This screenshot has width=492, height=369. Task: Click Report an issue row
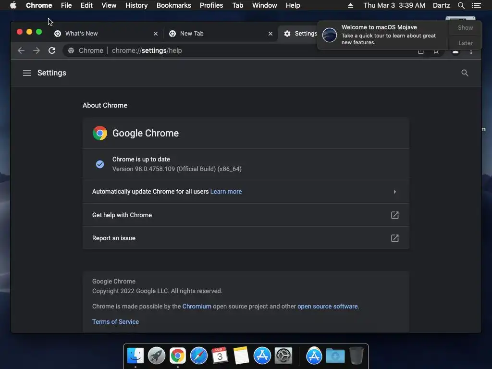point(246,238)
